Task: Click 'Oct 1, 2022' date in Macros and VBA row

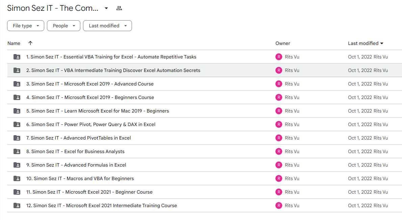Action: [360, 178]
